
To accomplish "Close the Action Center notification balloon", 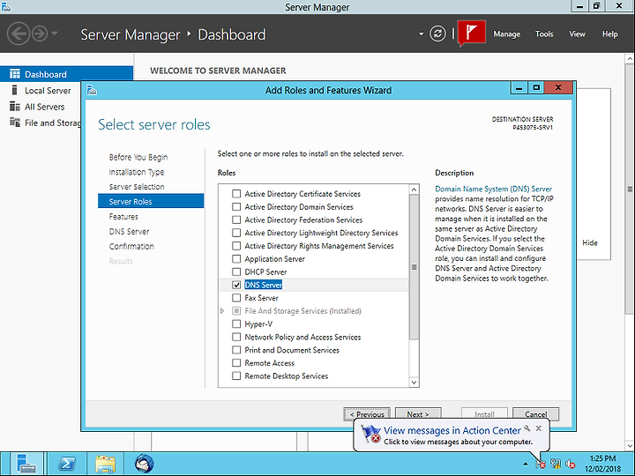I will click(539, 428).
